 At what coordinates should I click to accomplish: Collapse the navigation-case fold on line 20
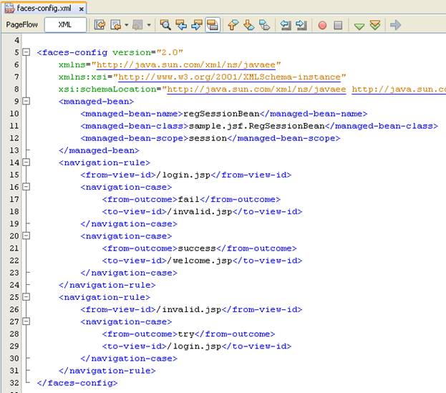tap(26, 236)
